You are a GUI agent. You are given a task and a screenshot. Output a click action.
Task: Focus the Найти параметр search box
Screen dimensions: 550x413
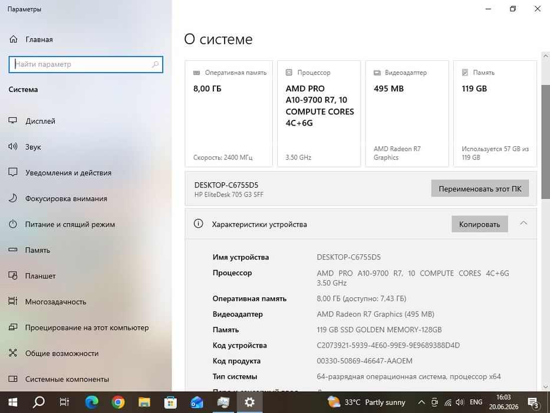pyautogui.click(x=86, y=65)
